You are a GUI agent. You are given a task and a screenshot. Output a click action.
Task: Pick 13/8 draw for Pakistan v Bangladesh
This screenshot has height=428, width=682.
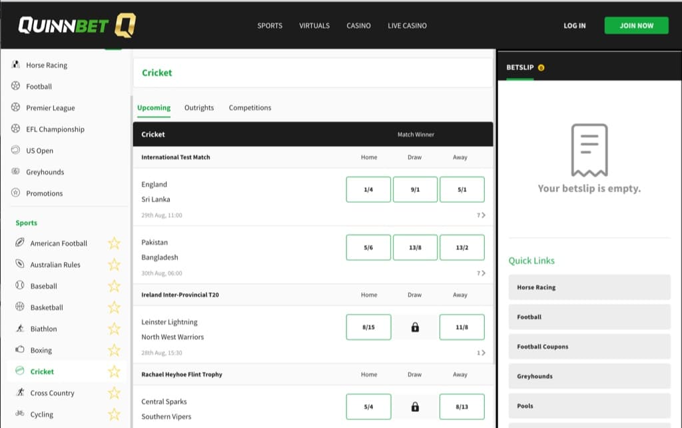415,247
